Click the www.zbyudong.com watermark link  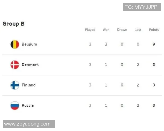27,124
